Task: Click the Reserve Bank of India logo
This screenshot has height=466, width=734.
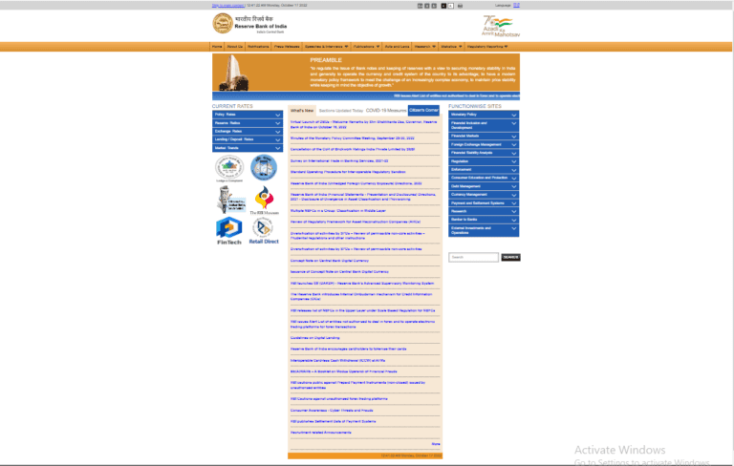Action: pyautogui.click(x=220, y=23)
